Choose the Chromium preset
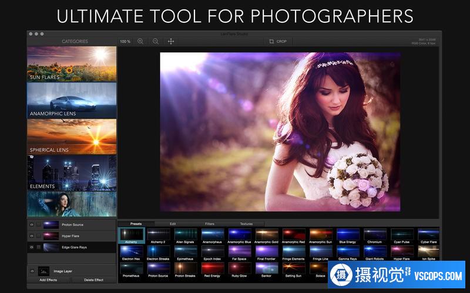470x293 pixels. point(375,236)
